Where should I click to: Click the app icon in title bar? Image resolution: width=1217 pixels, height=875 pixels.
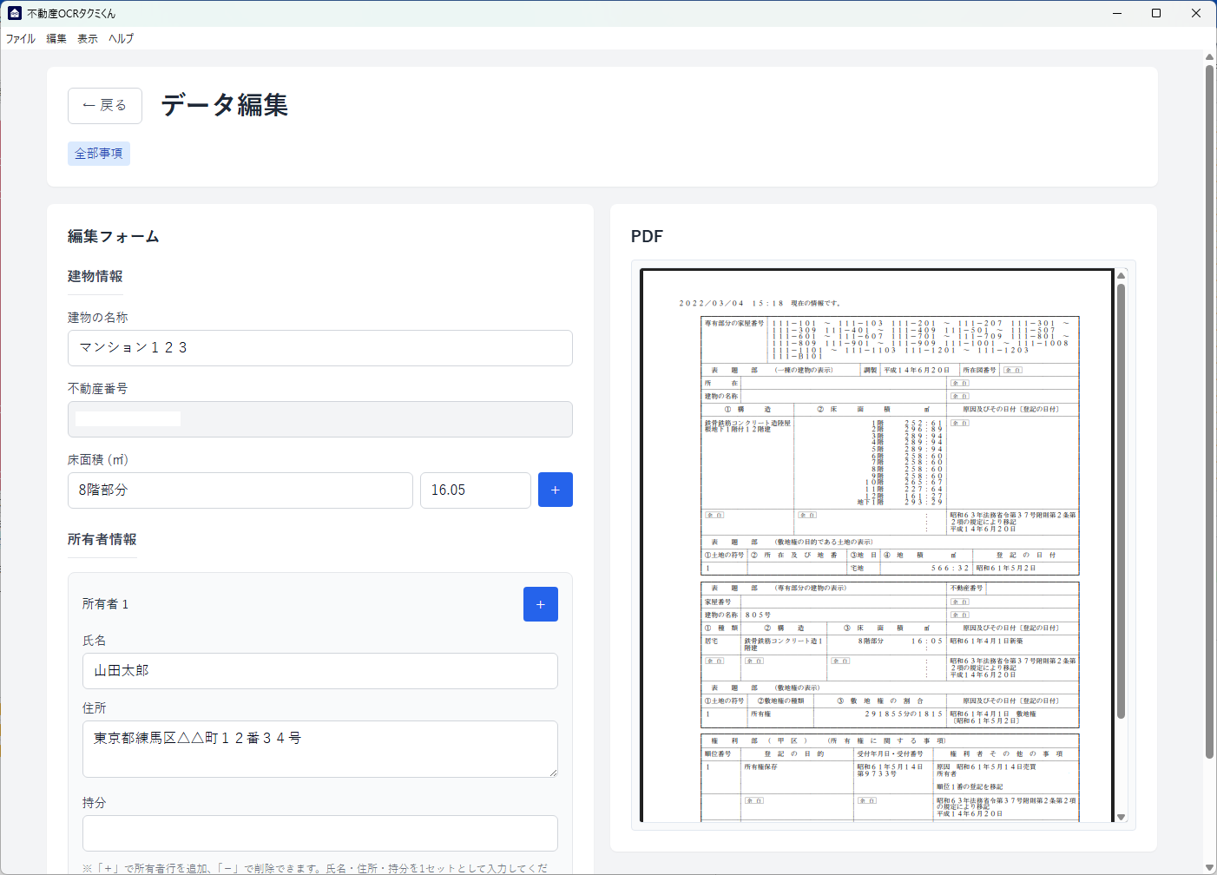14,13
